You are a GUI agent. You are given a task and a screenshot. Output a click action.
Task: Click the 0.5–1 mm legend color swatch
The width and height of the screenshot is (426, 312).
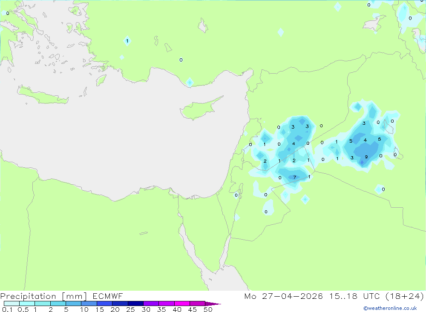coord(27,303)
